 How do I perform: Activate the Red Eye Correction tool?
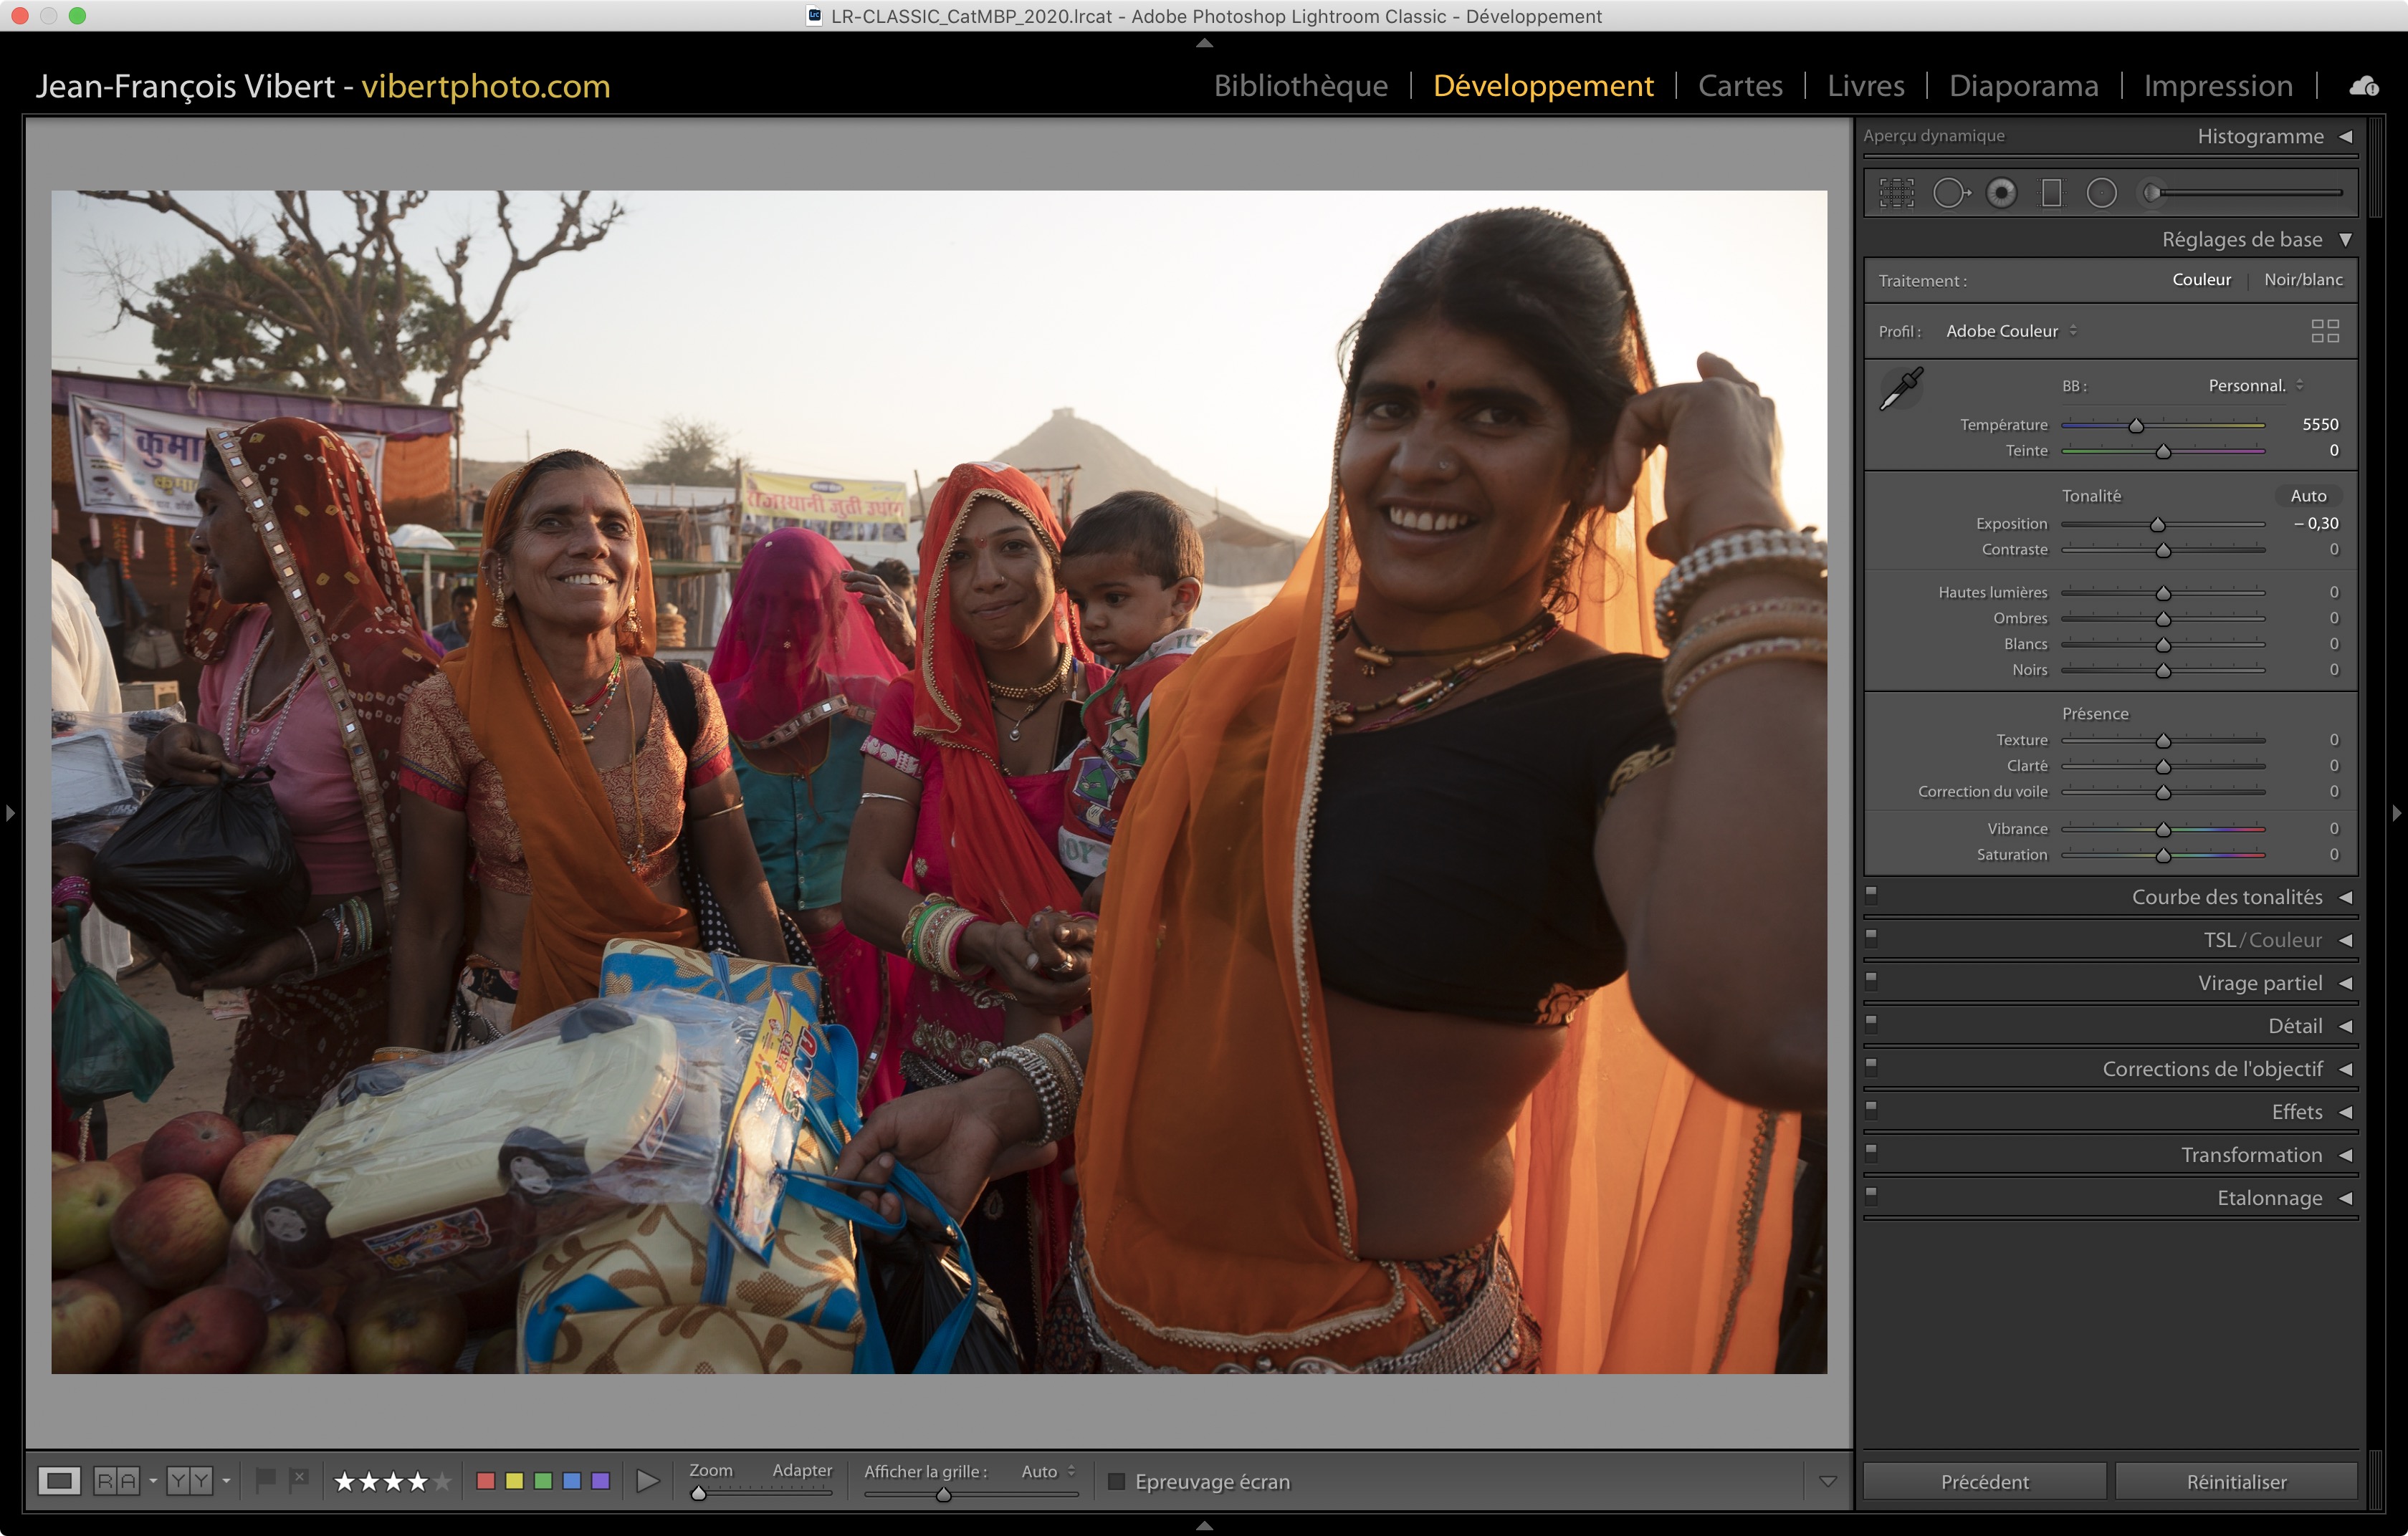click(2001, 193)
